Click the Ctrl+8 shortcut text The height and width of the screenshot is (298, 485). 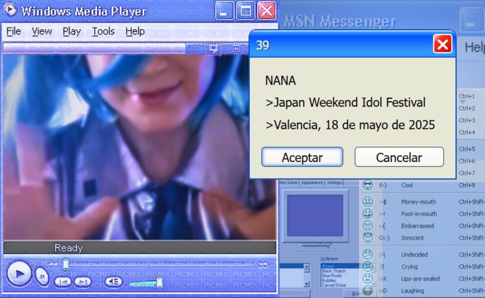pyautogui.click(x=467, y=185)
